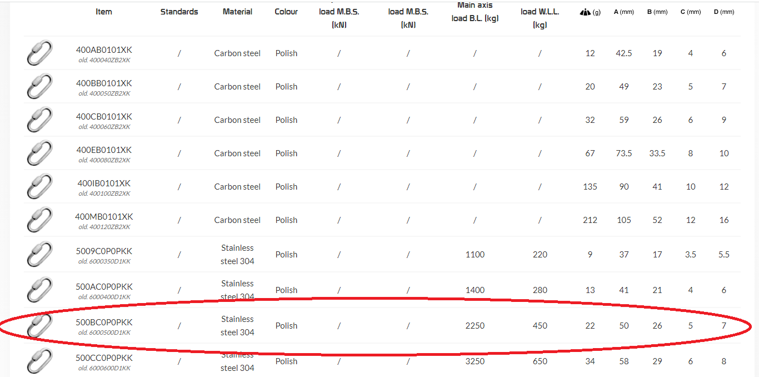Screen dimensions: 759x377
Task: Click the A (mm) column header
Action: tap(624, 12)
